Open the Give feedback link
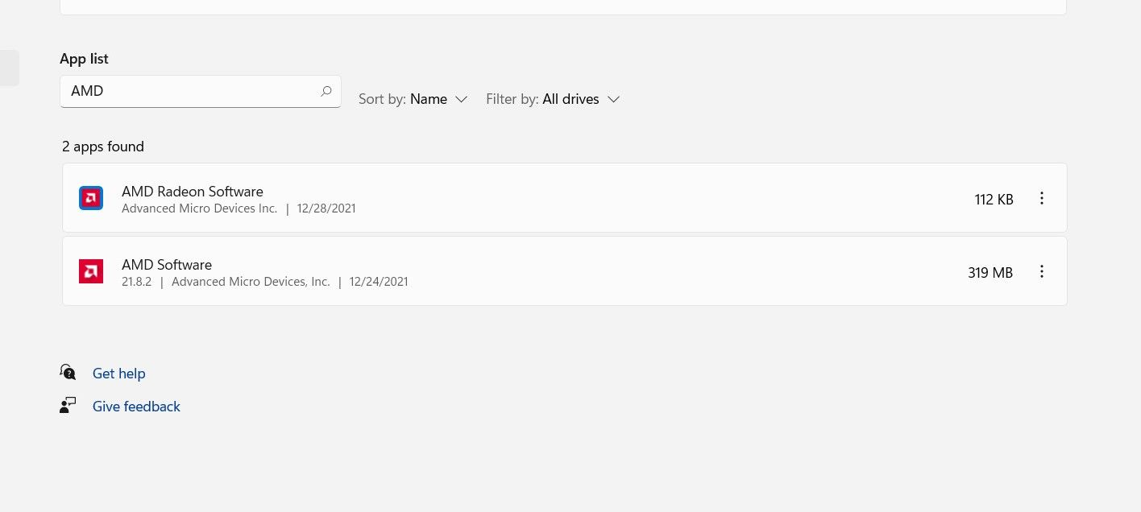Viewport: 1141px width, 512px height. coord(136,407)
